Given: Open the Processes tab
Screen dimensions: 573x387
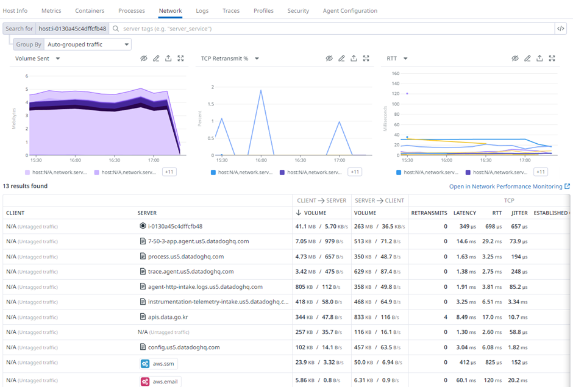Looking at the screenshot, I should click(x=132, y=10).
